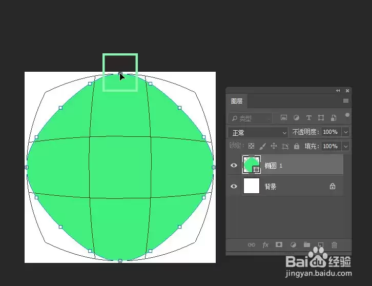Click the pixel layer filter icon
Image resolution: width=372 pixels, height=286 pixels.
tap(284, 117)
